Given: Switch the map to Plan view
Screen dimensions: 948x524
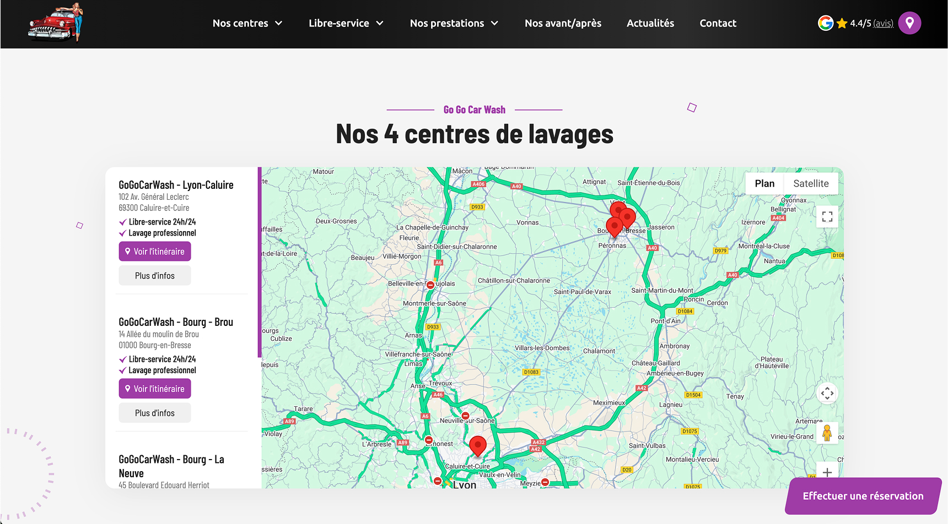Looking at the screenshot, I should point(764,183).
